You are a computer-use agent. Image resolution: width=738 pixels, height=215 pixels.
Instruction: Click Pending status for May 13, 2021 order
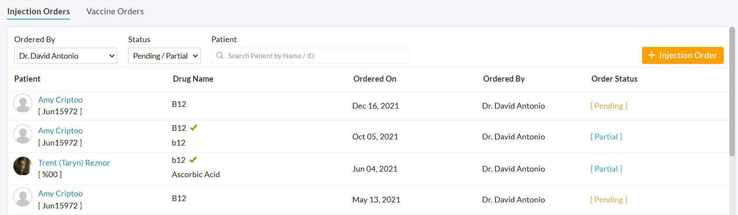click(x=609, y=200)
